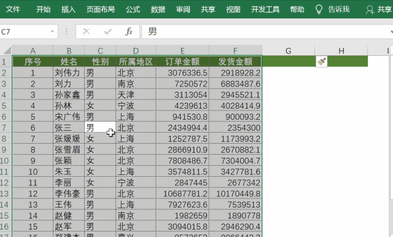Click the order amount 10687781.2 cell

coord(182,193)
